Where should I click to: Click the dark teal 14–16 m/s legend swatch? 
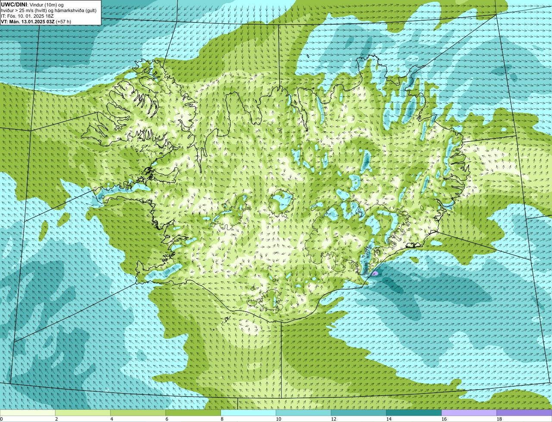(x=414, y=413)
